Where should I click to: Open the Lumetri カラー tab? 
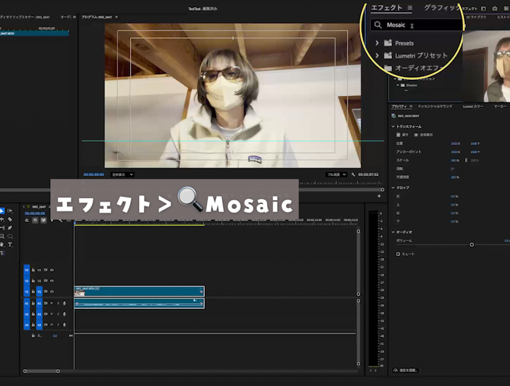click(473, 106)
